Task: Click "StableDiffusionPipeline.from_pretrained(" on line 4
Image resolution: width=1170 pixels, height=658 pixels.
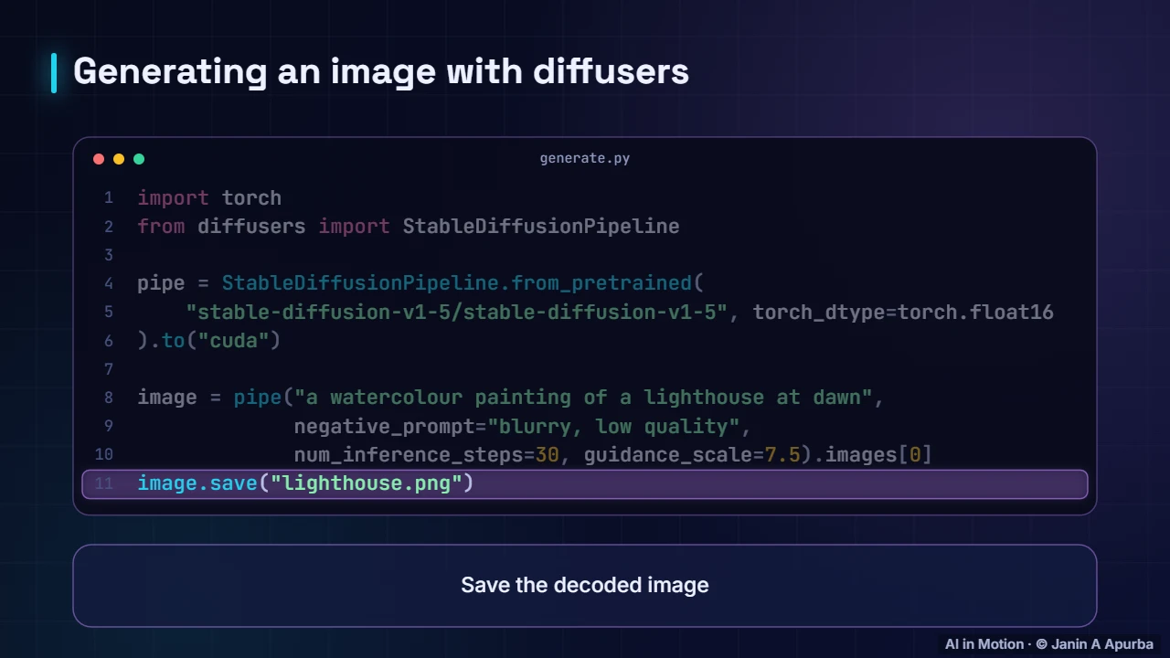Action: click(463, 283)
